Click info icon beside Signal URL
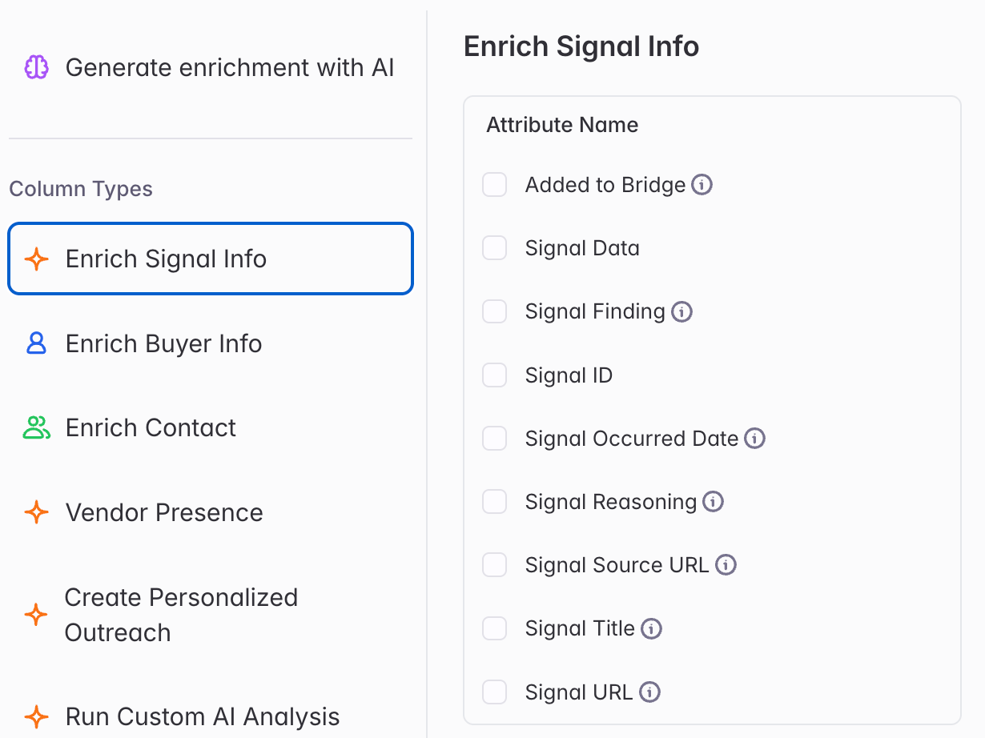 pyautogui.click(x=649, y=692)
